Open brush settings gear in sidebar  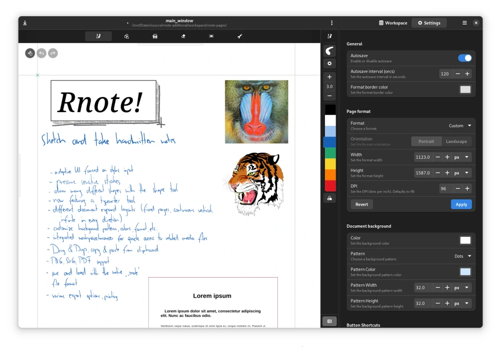(x=330, y=64)
